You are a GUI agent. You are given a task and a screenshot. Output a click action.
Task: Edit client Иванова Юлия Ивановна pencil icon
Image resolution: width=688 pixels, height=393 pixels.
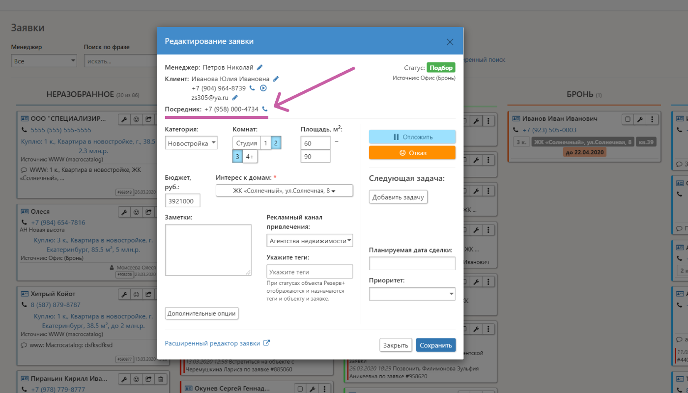coord(276,79)
